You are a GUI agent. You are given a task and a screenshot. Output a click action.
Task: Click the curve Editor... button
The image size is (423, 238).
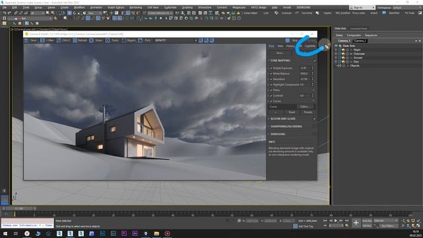tap(305, 107)
